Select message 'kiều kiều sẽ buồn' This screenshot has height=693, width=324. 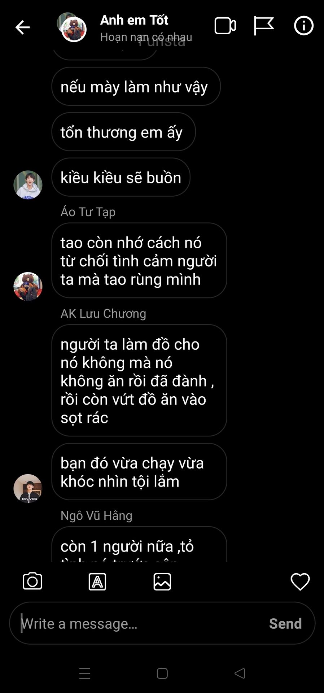click(x=121, y=177)
